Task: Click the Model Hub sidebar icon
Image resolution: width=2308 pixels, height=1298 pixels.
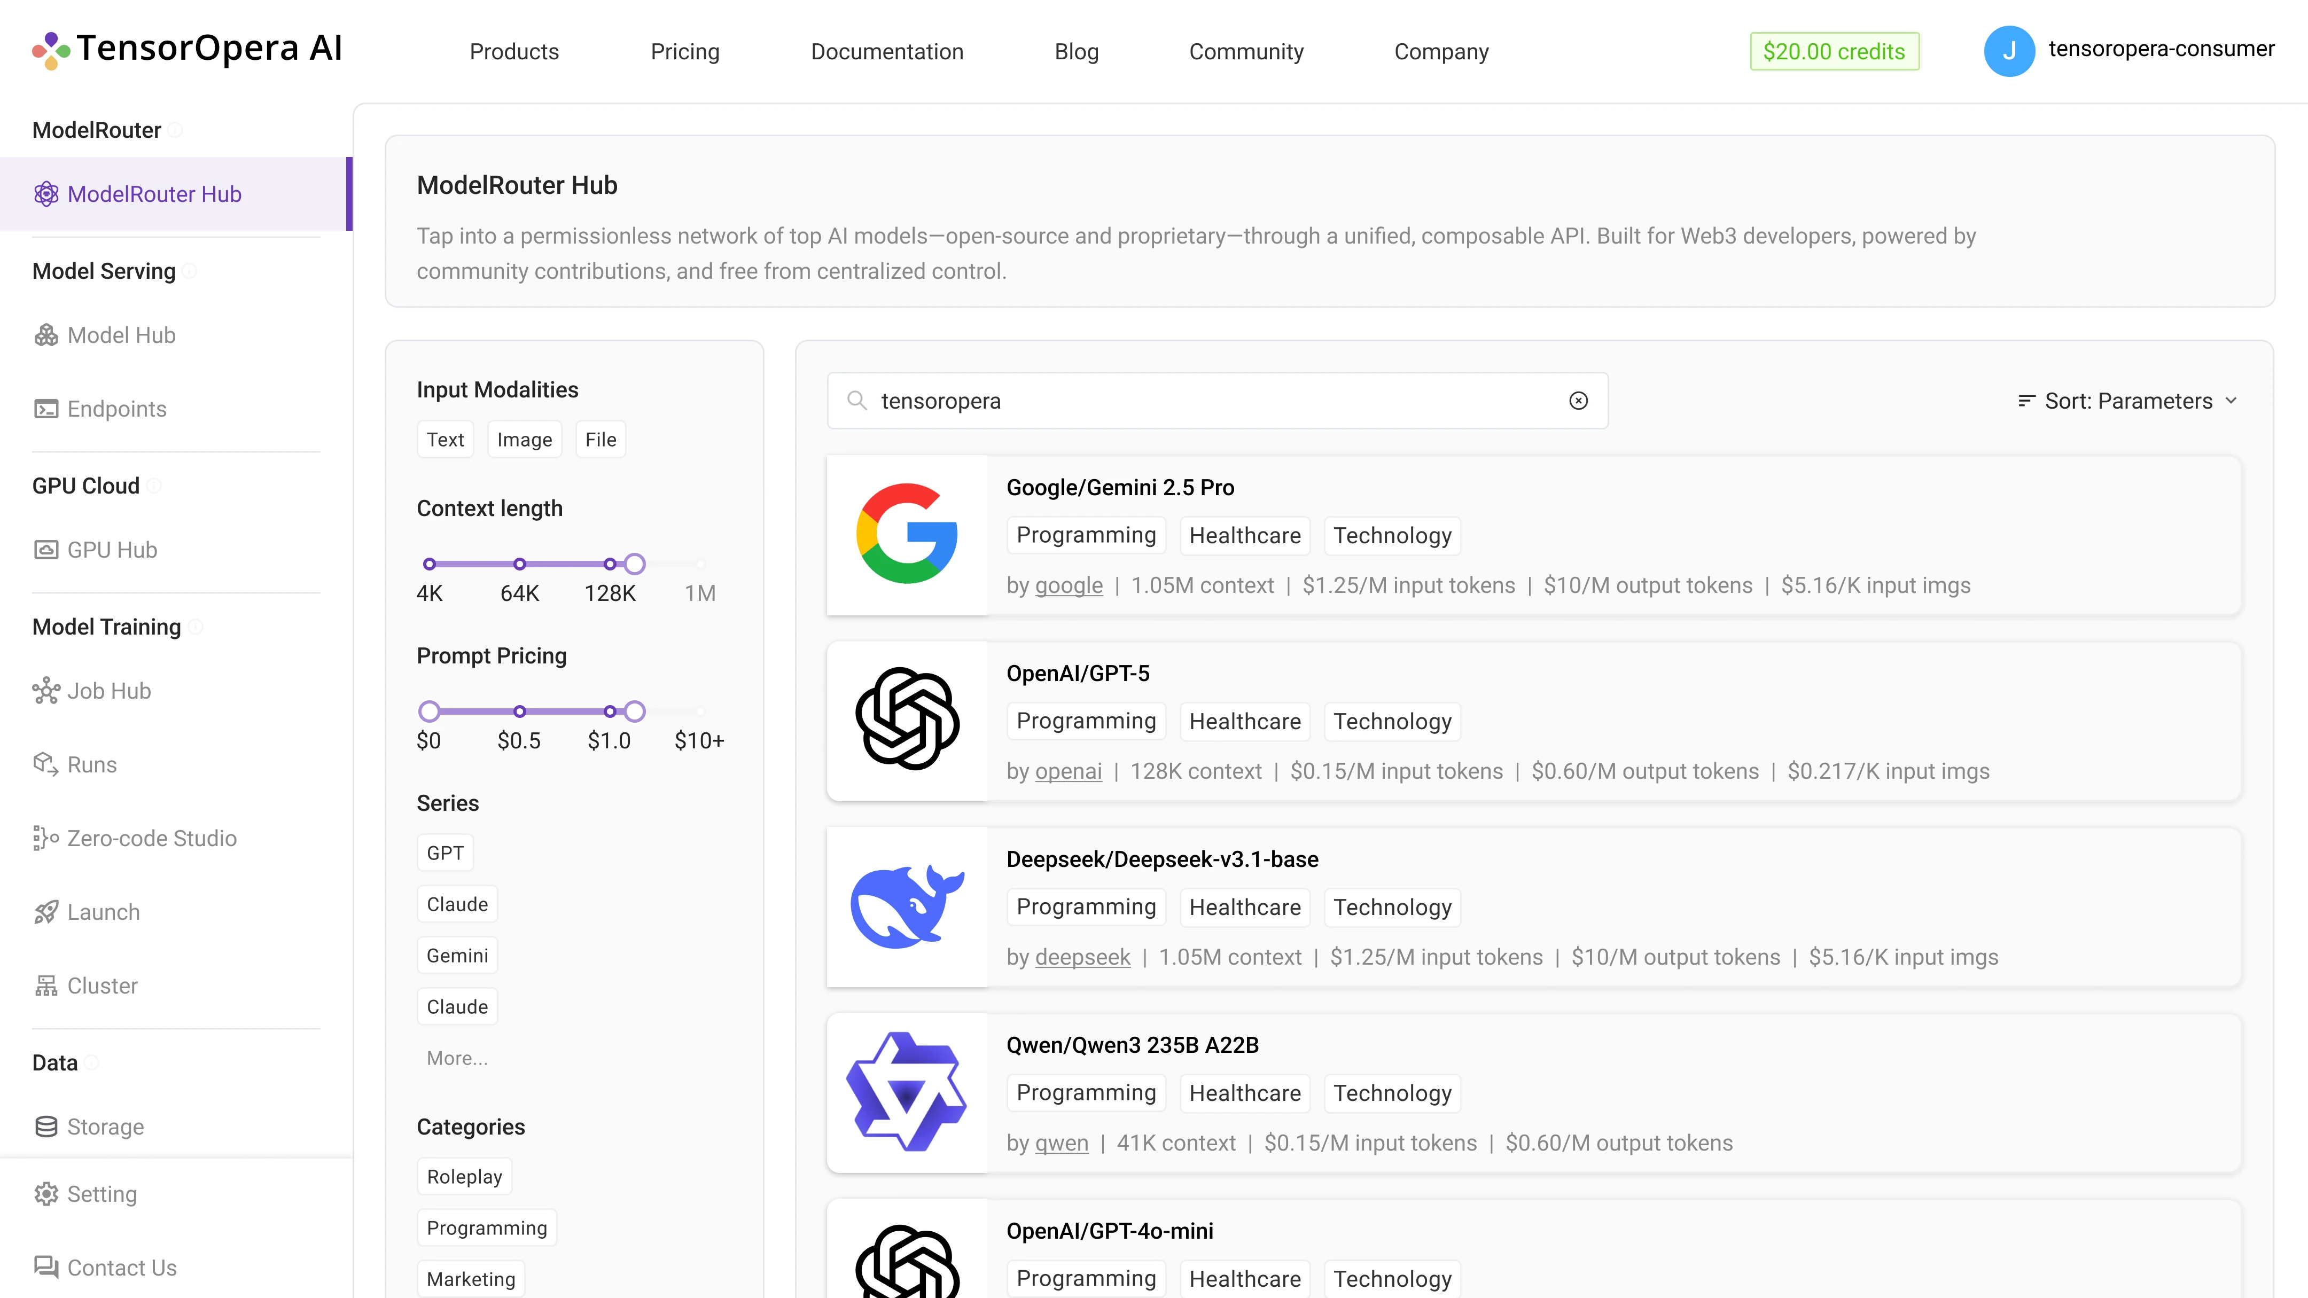Action: 46,335
